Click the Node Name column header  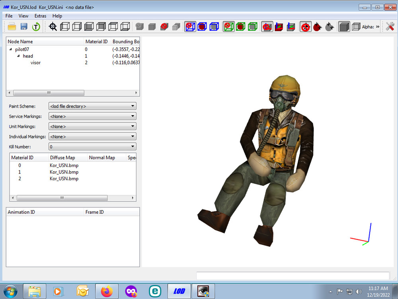(45, 41)
